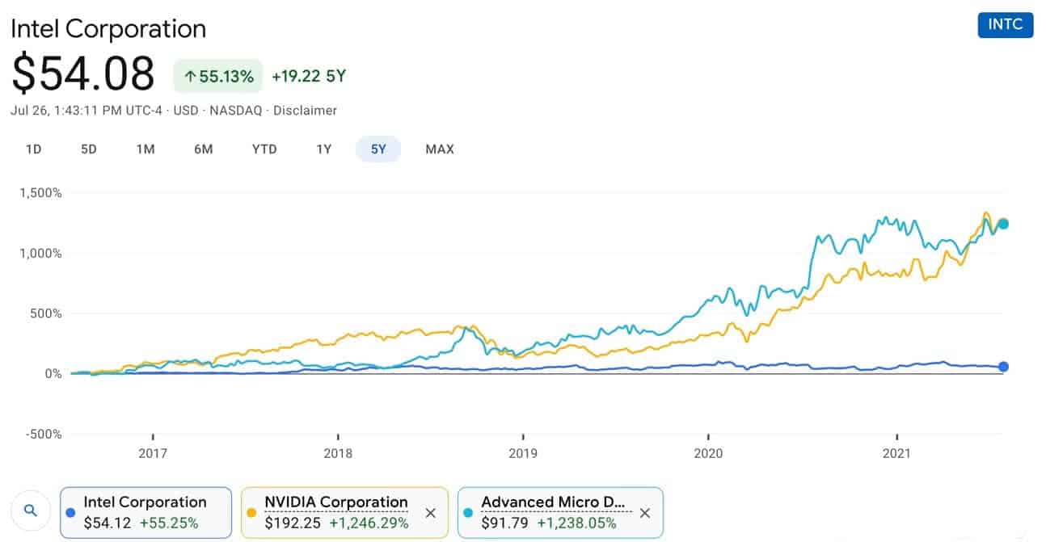Select the 1D time range tab
The image size is (1046, 542).
pyautogui.click(x=34, y=149)
